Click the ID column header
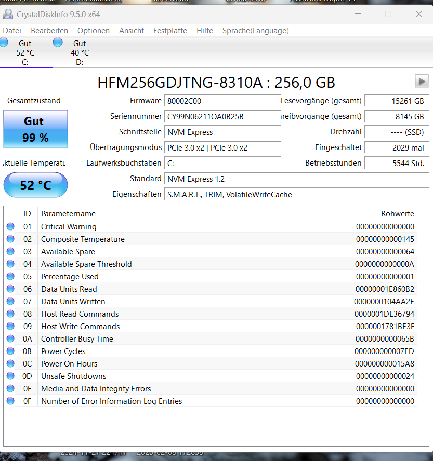This screenshot has height=461, width=433. 28,214
